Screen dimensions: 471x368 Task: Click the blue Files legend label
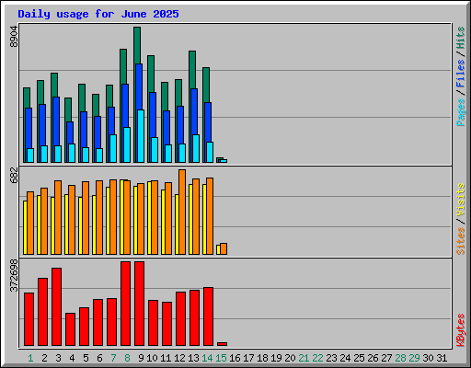click(461, 74)
